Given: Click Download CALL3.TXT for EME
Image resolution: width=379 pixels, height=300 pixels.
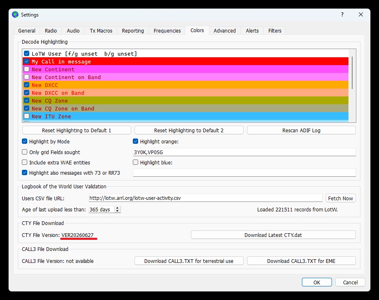Looking at the screenshot, I should coord(301,261).
